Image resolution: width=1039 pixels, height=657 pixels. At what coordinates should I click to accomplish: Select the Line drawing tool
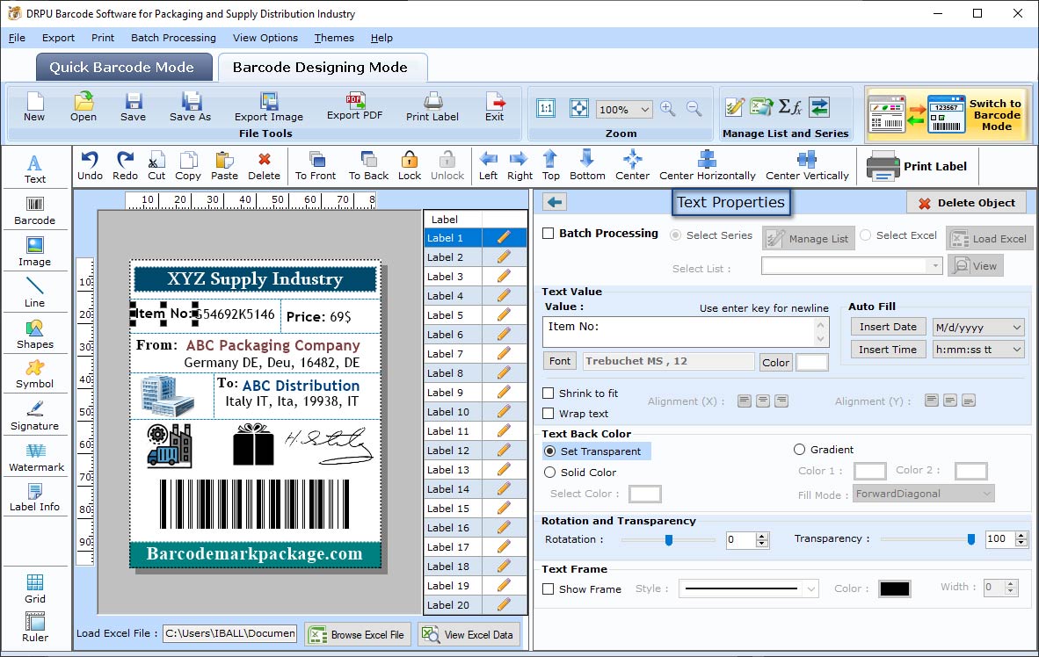coord(34,292)
